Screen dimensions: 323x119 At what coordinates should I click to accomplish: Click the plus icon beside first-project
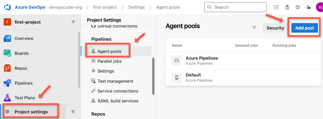73,22
